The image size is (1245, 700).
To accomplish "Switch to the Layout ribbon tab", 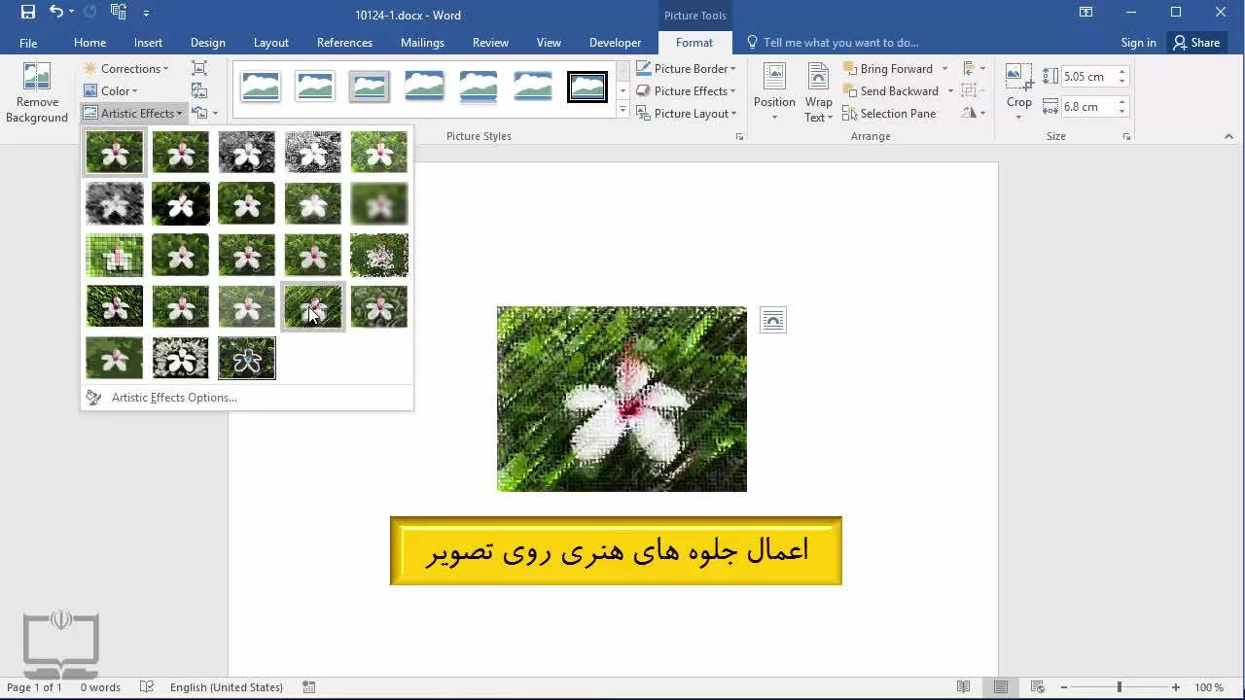I will [270, 43].
